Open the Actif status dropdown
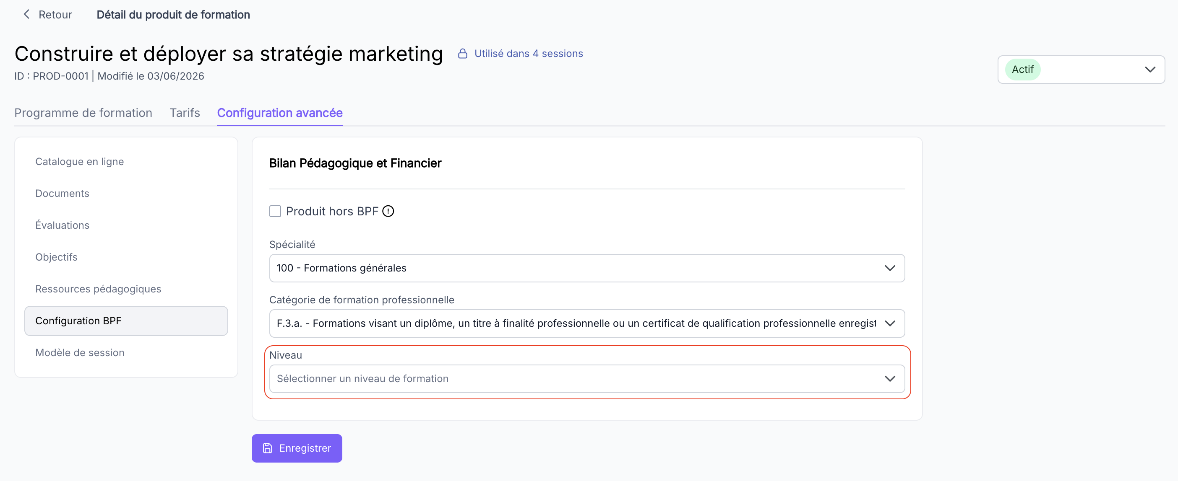The height and width of the screenshot is (481, 1178). [x=1081, y=70]
